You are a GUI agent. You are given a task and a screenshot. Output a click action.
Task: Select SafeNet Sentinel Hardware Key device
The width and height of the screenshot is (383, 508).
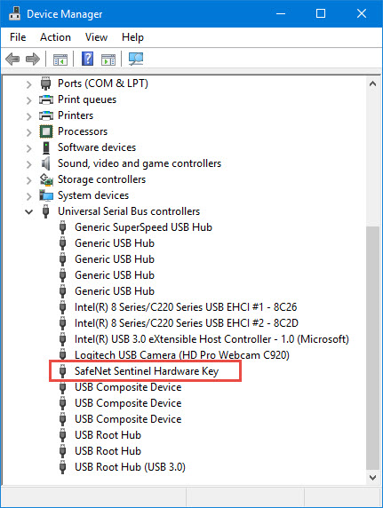(x=147, y=371)
